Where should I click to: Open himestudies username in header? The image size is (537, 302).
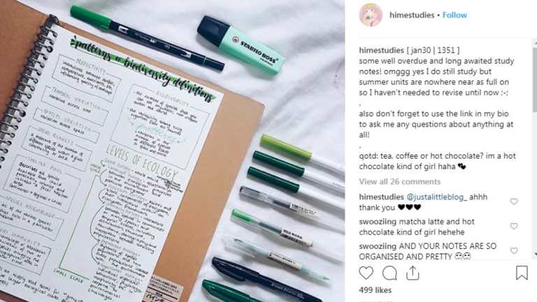pos(412,15)
